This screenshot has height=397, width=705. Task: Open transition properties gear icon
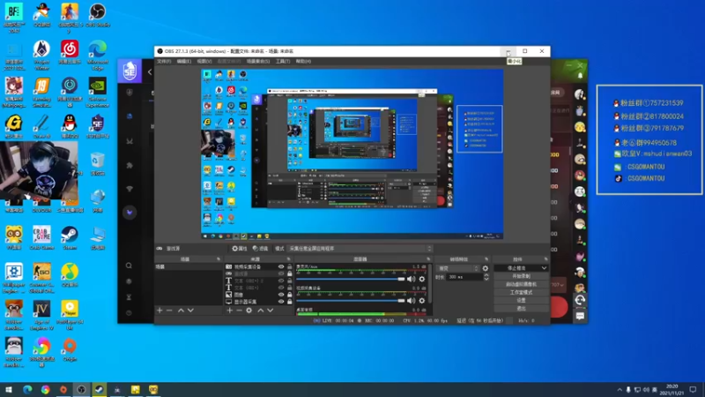(x=486, y=268)
